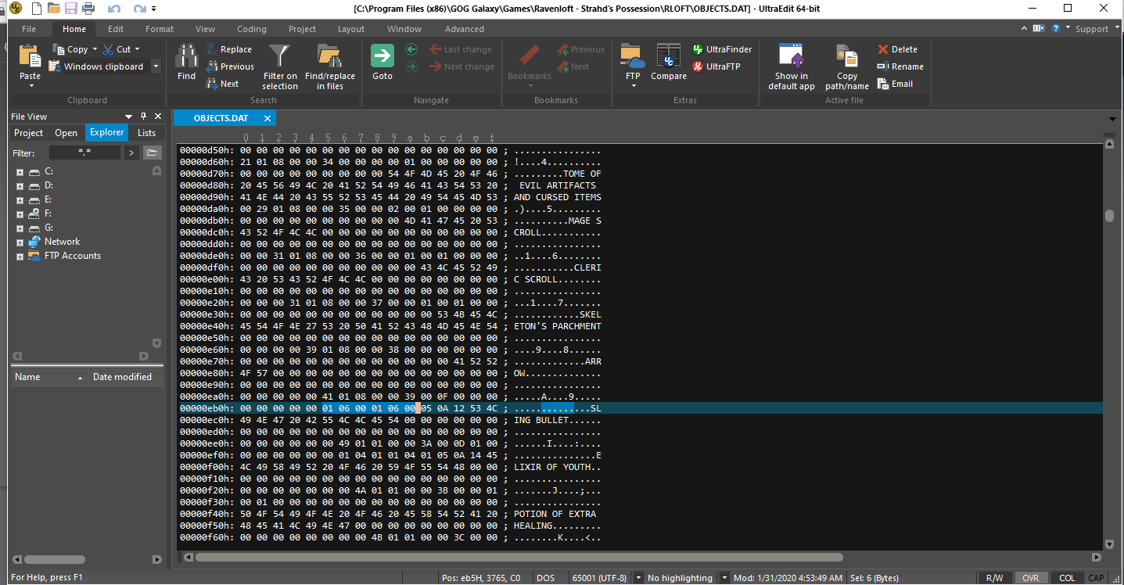Switch to the Advanced ribbon tab

click(x=465, y=29)
